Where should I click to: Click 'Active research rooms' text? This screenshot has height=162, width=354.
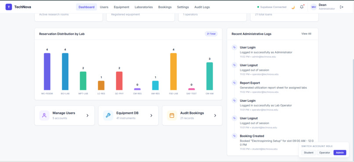pos(54,15)
